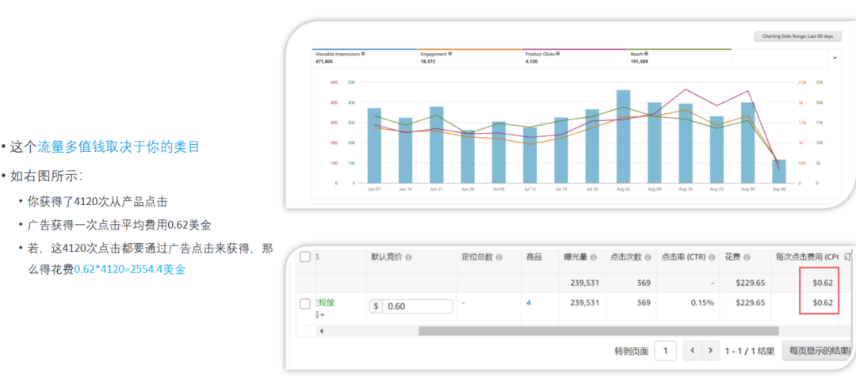
Task: Click the Aug 16 x-axis date label
Action: [686, 189]
